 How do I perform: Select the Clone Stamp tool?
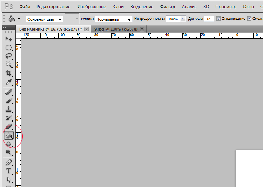point(9,109)
